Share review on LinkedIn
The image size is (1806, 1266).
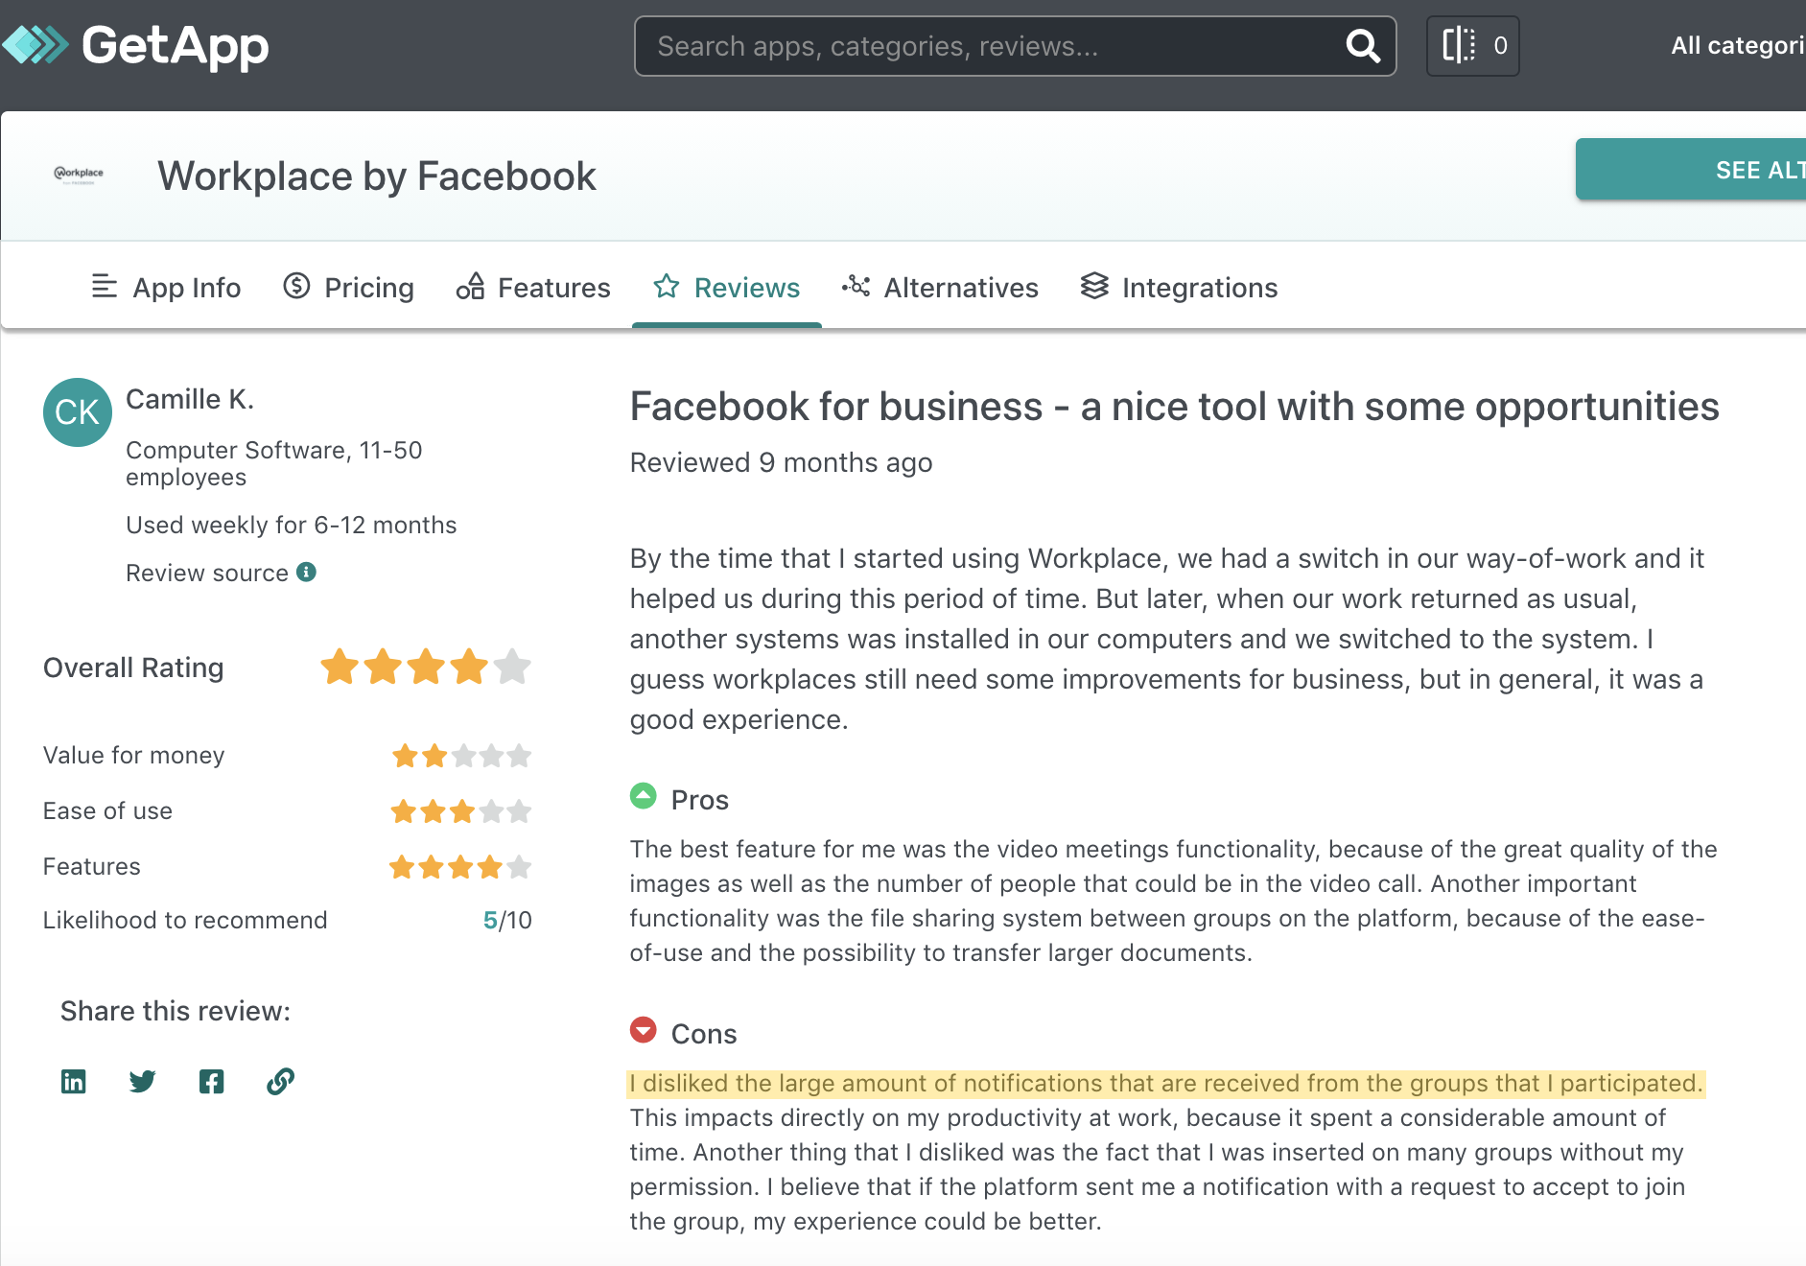click(x=74, y=1082)
